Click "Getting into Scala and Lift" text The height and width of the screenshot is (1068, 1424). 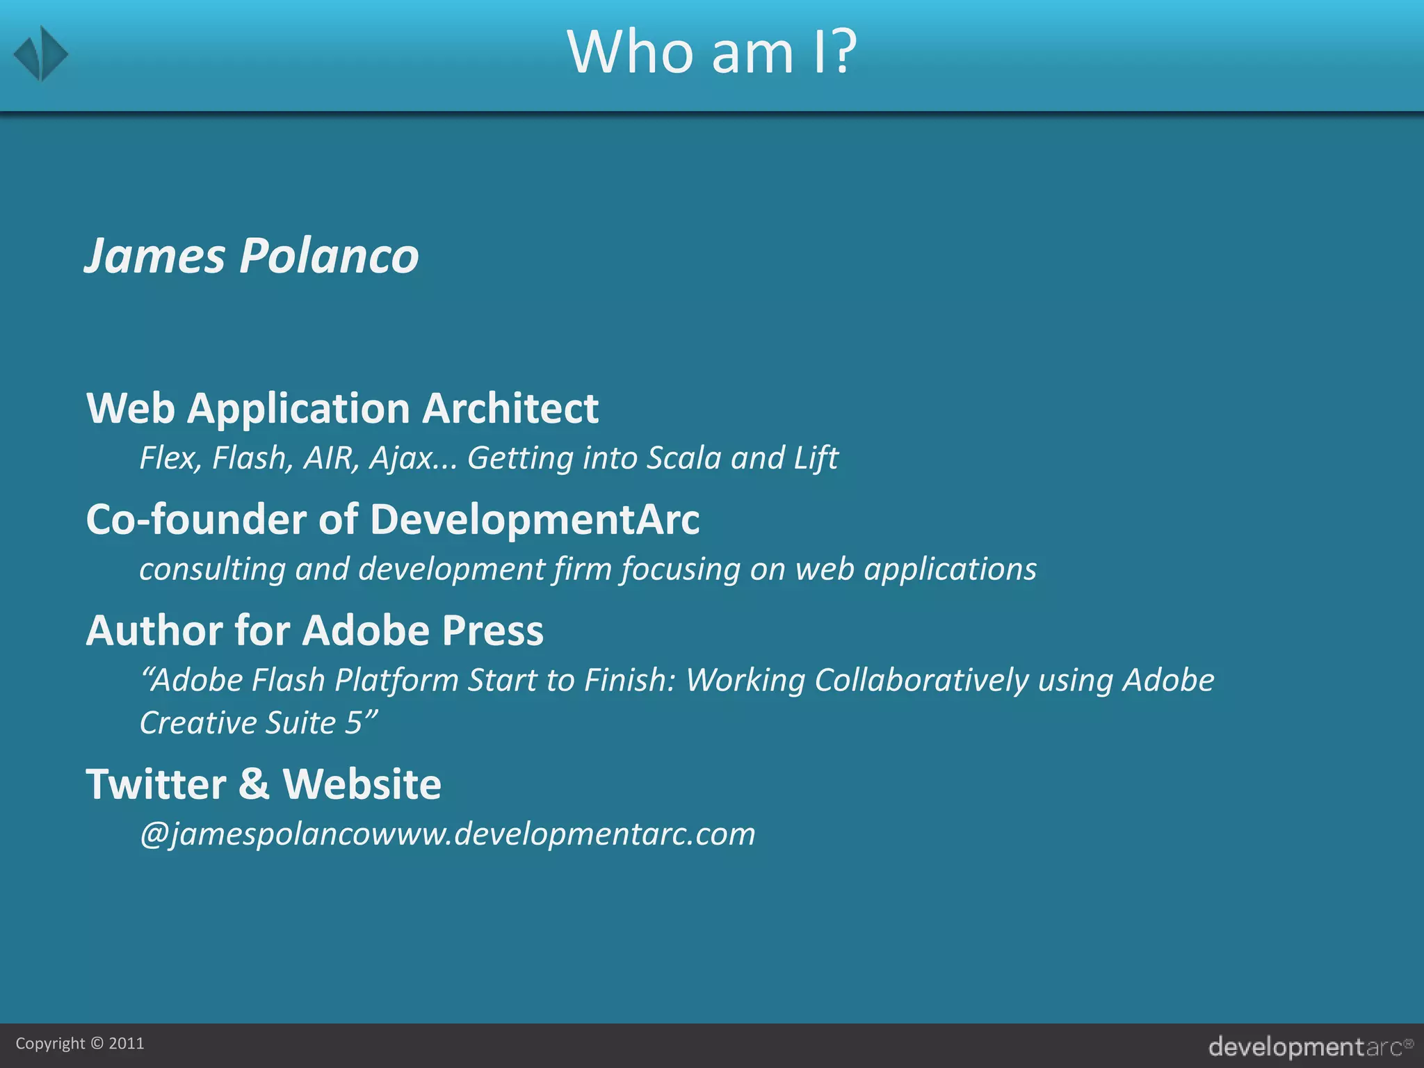coord(652,458)
